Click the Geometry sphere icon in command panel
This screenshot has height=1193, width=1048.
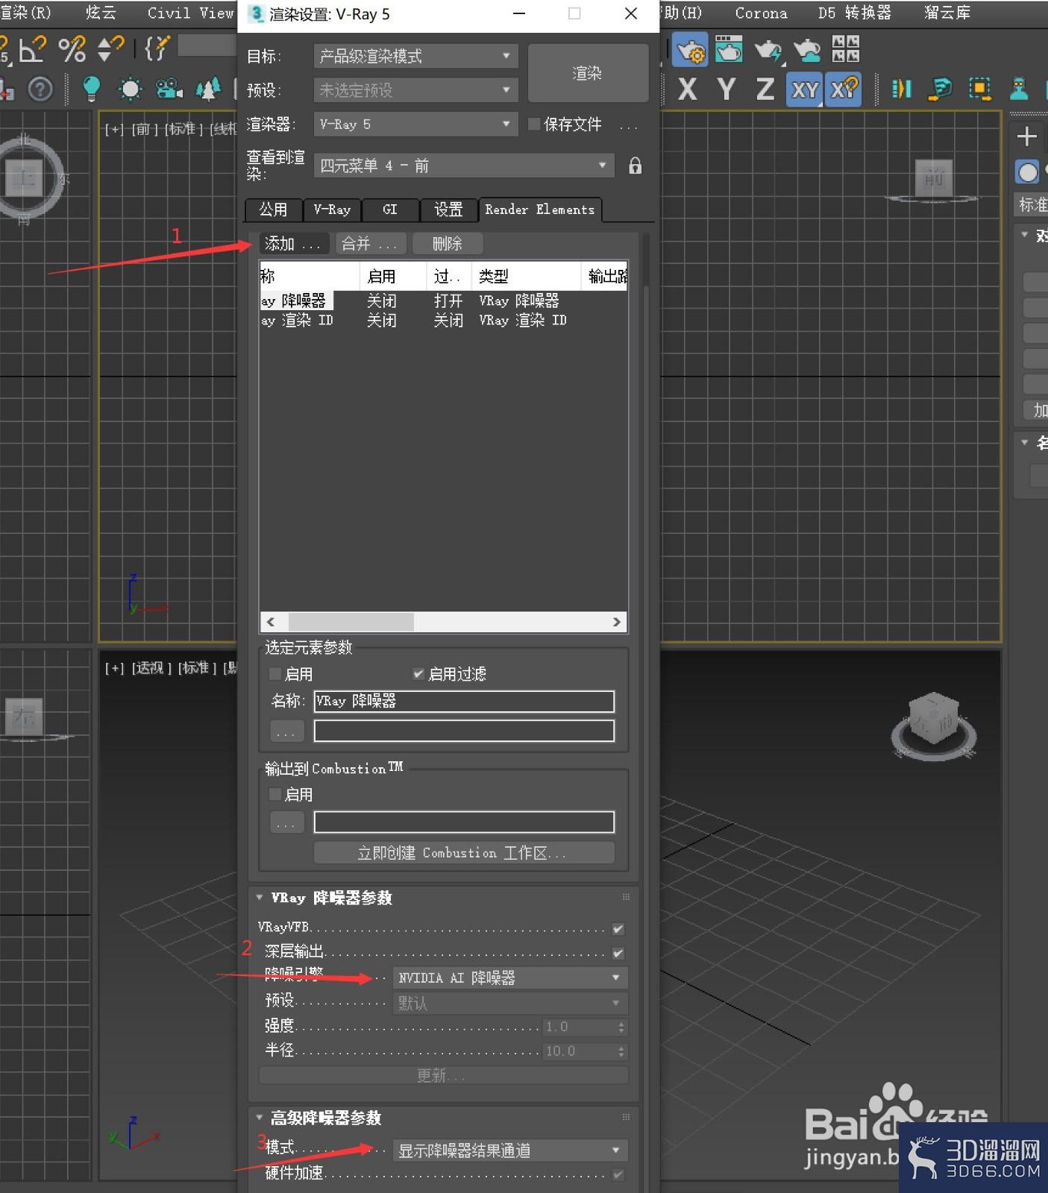click(x=1028, y=172)
